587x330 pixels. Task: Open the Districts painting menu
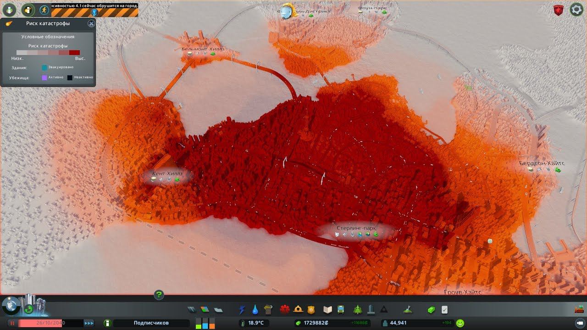coord(218,310)
